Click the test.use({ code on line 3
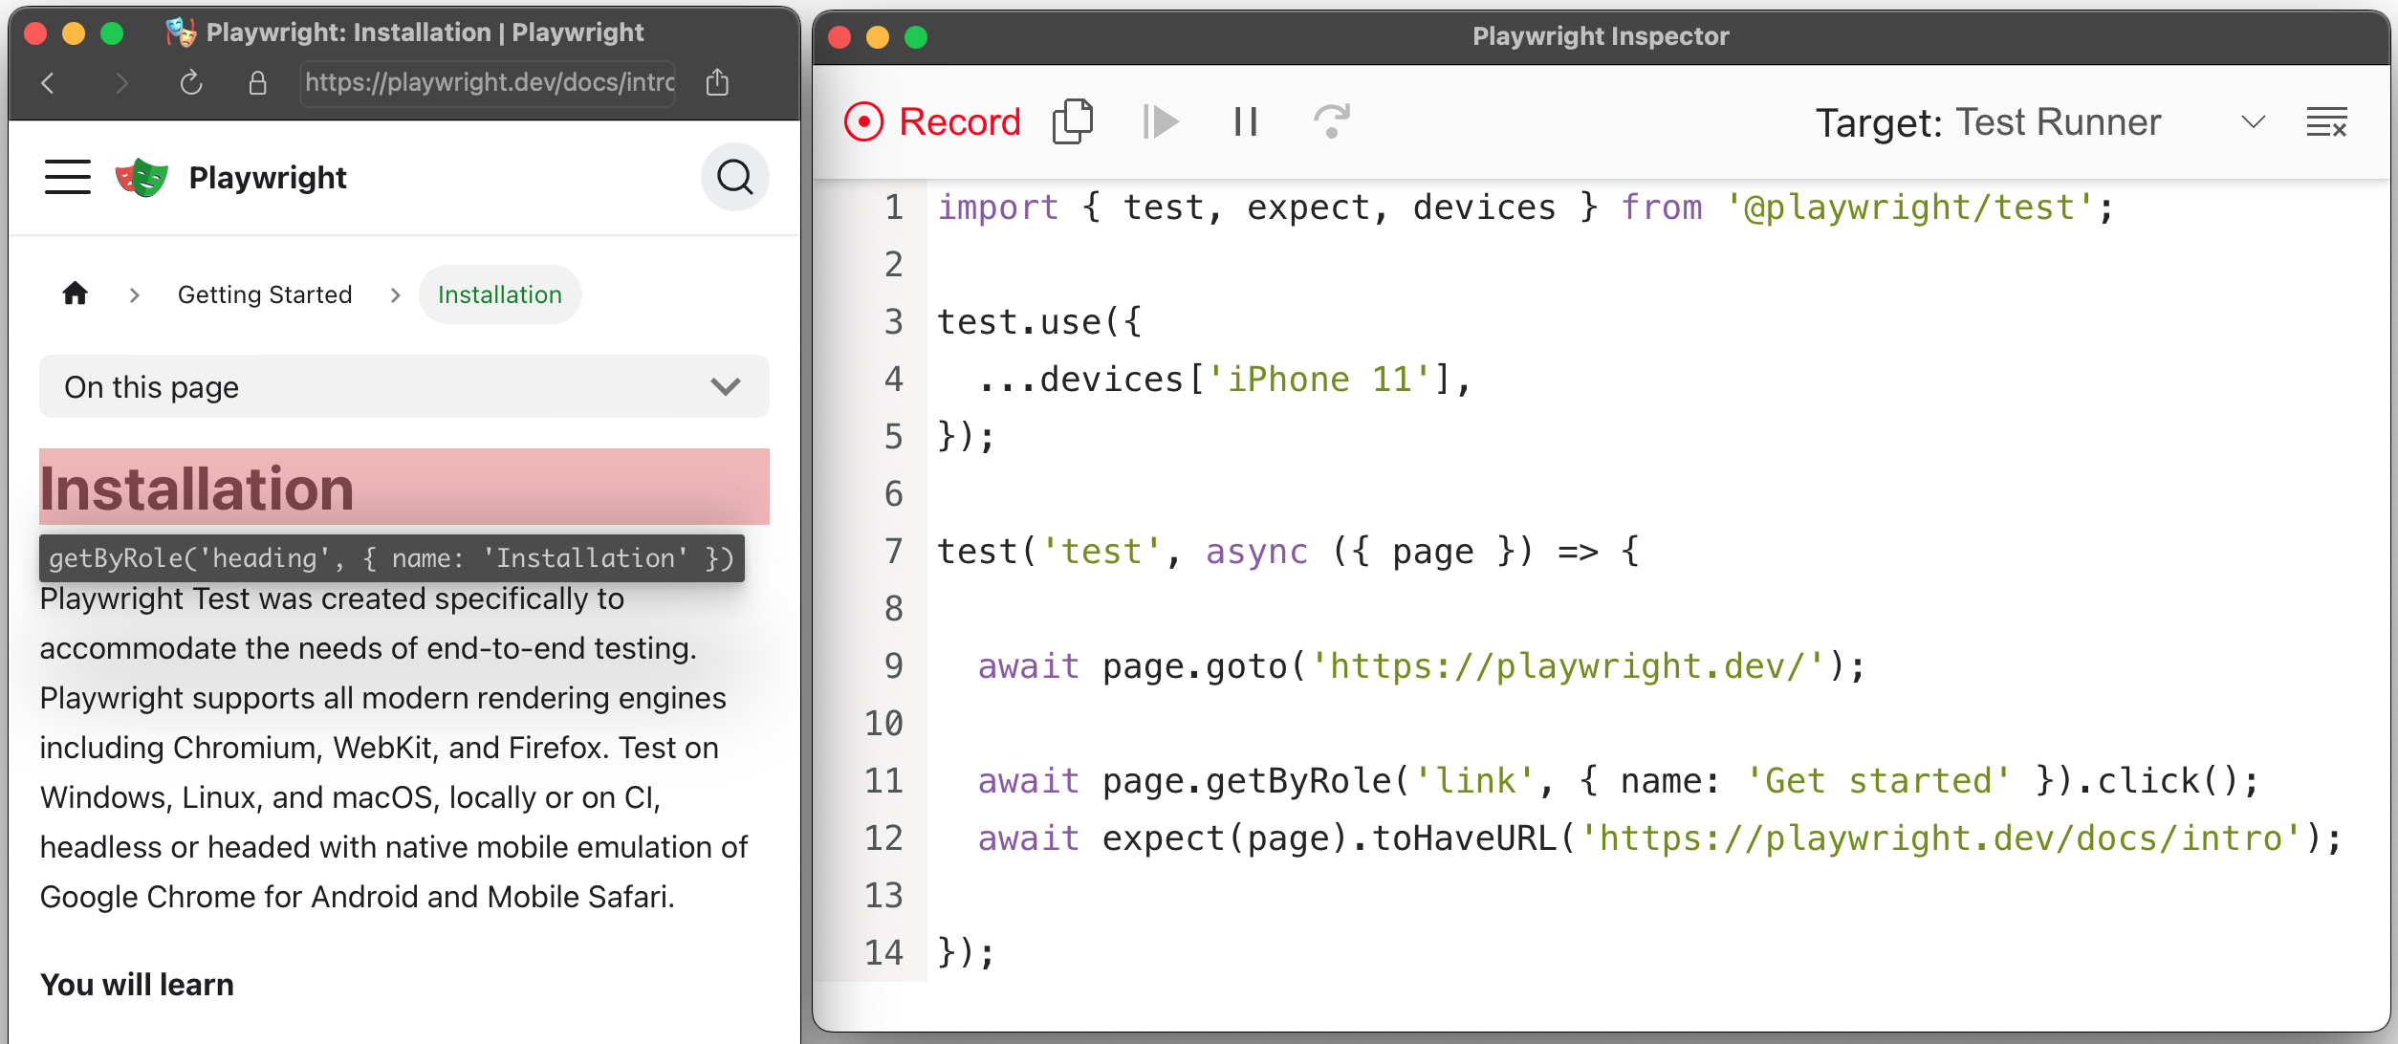The image size is (2398, 1044). click(x=1039, y=322)
